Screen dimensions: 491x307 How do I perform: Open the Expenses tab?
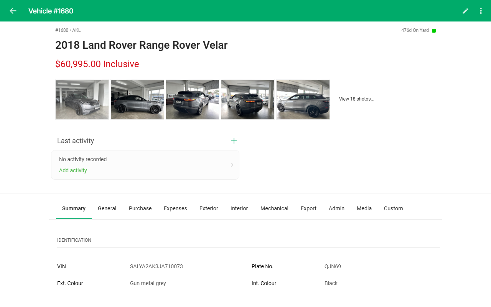click(x=175, y=208)
